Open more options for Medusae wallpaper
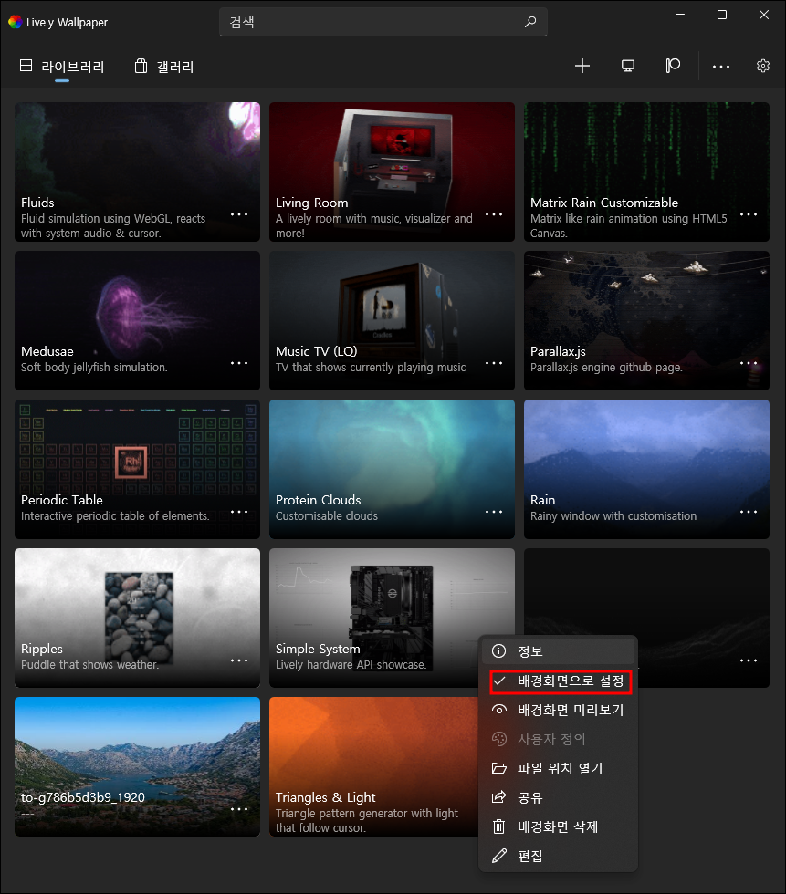Screen dimensions: 786x894 click(x=239, y=363)
